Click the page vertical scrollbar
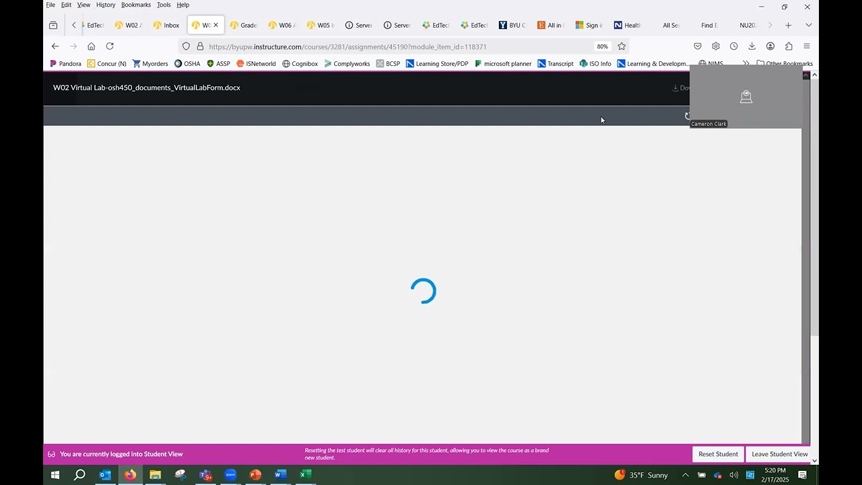The image size is (862, 485). pos(814,207)
